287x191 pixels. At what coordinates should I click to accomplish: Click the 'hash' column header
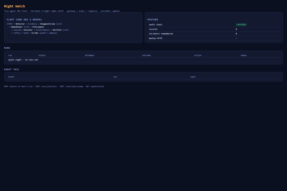pos(193,77)
